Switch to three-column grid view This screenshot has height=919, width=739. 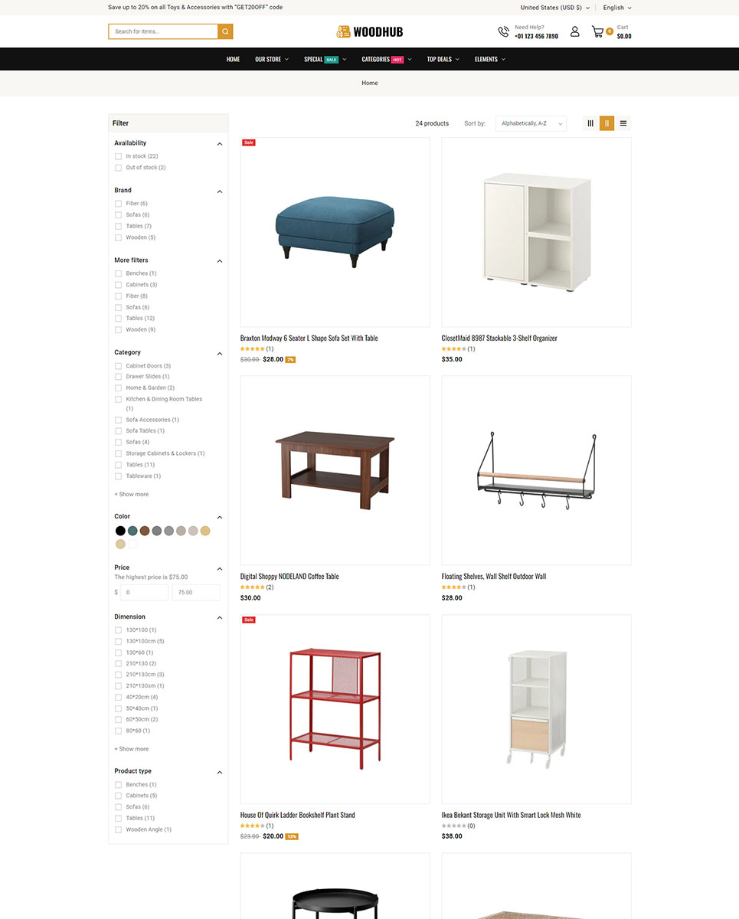[x=590, y=123]
